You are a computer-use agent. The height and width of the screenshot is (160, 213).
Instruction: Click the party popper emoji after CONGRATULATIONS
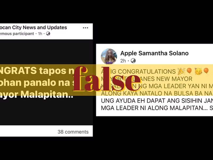point(181,71)
